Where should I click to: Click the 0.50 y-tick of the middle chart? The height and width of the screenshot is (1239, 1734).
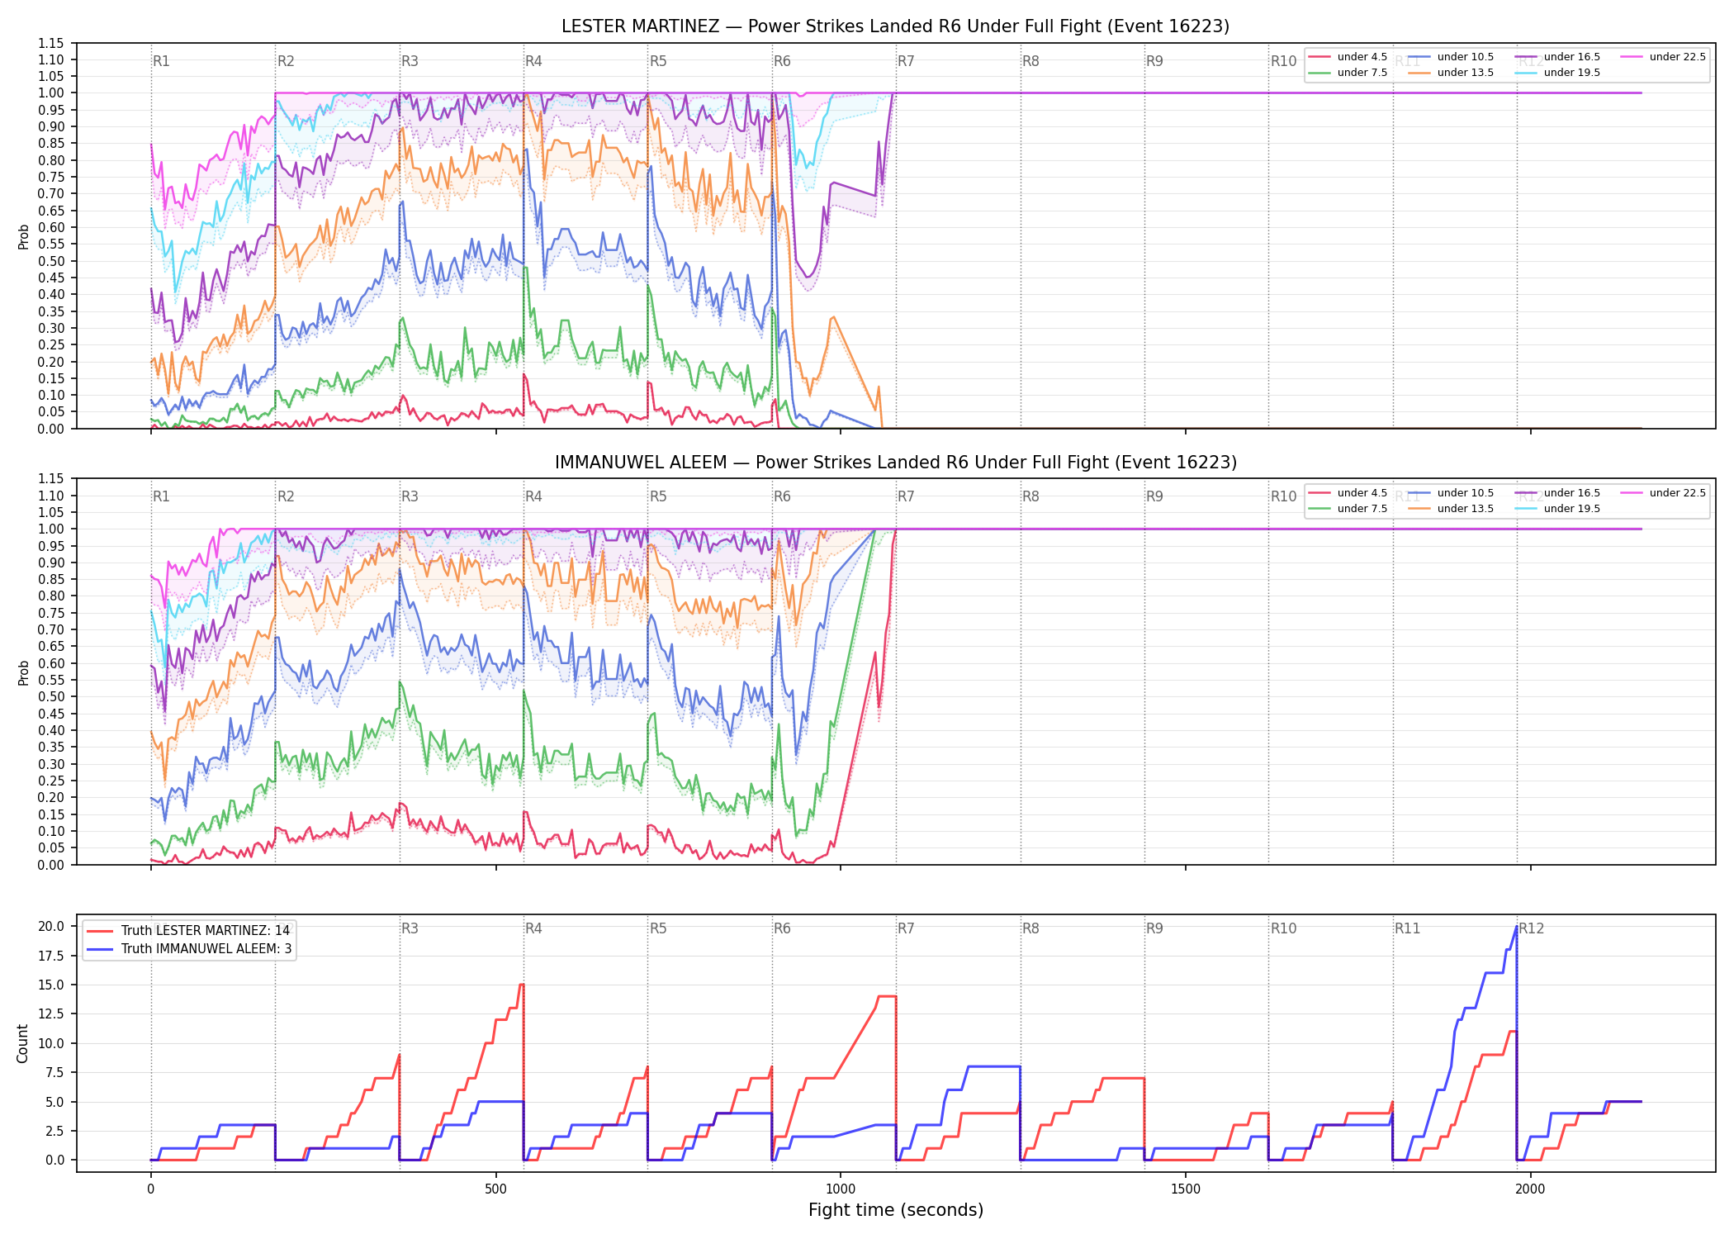[x=51, y=696]
